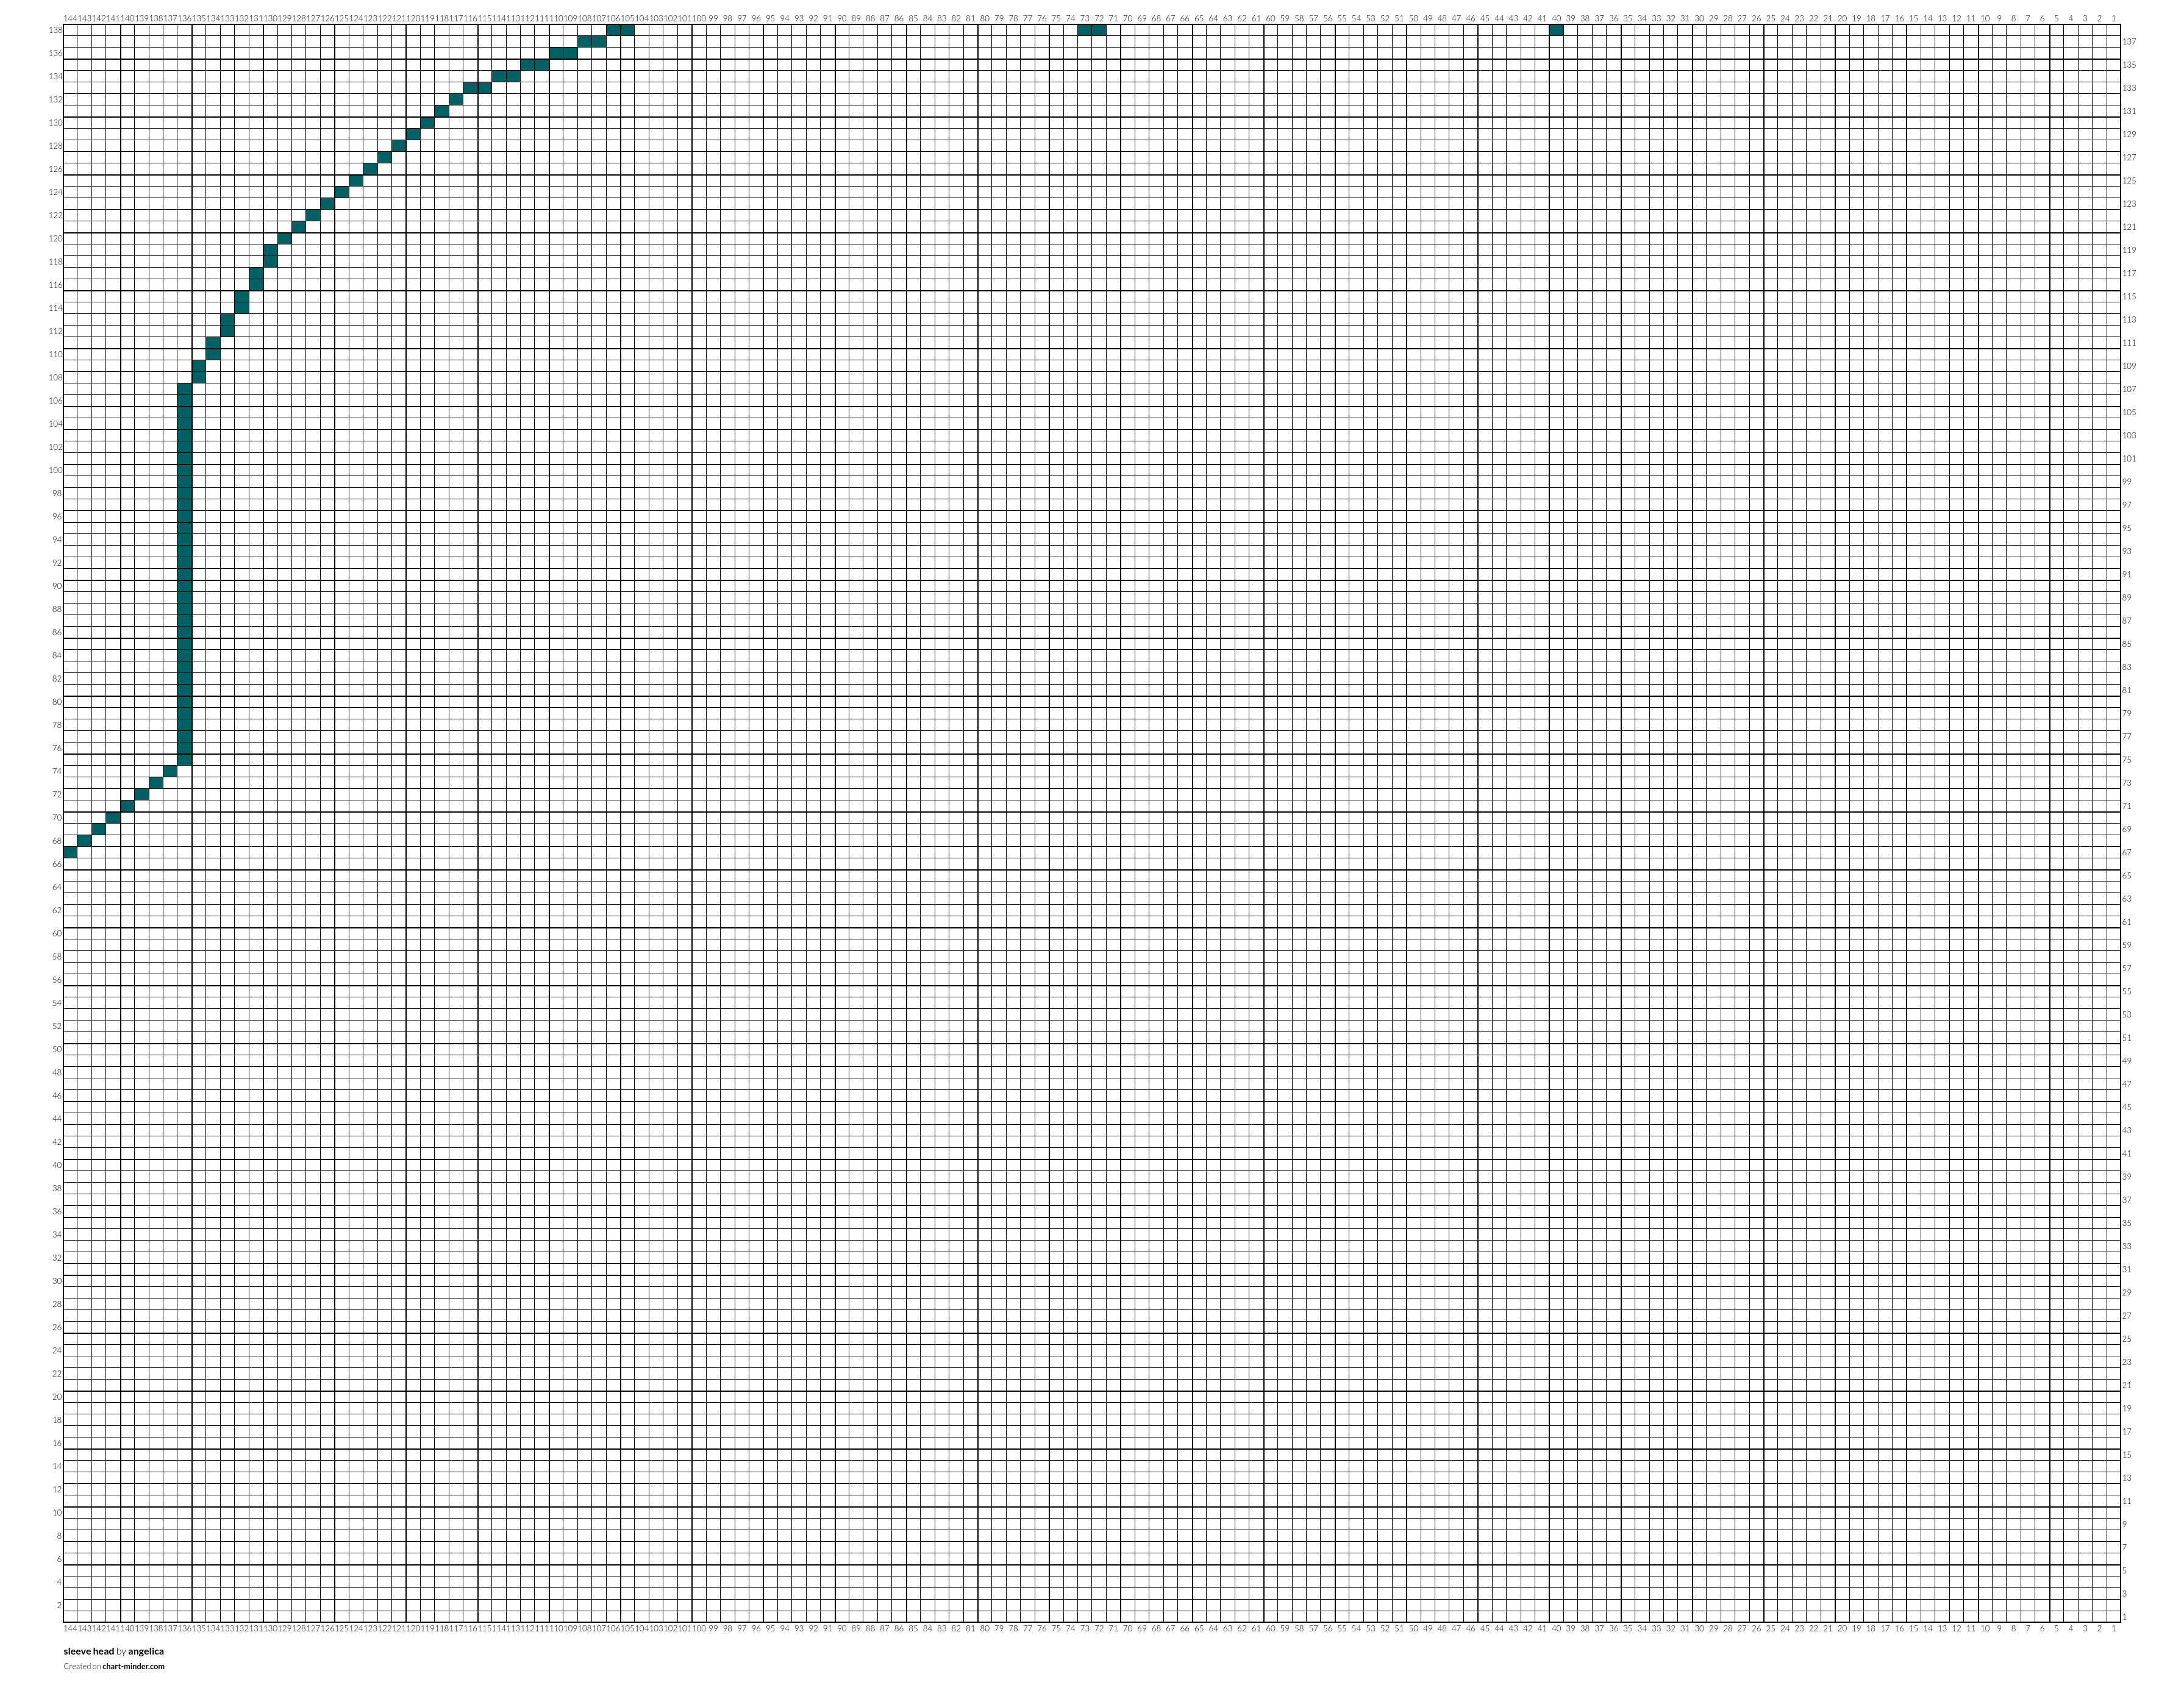Click column label 40 in the top header

1556,18
